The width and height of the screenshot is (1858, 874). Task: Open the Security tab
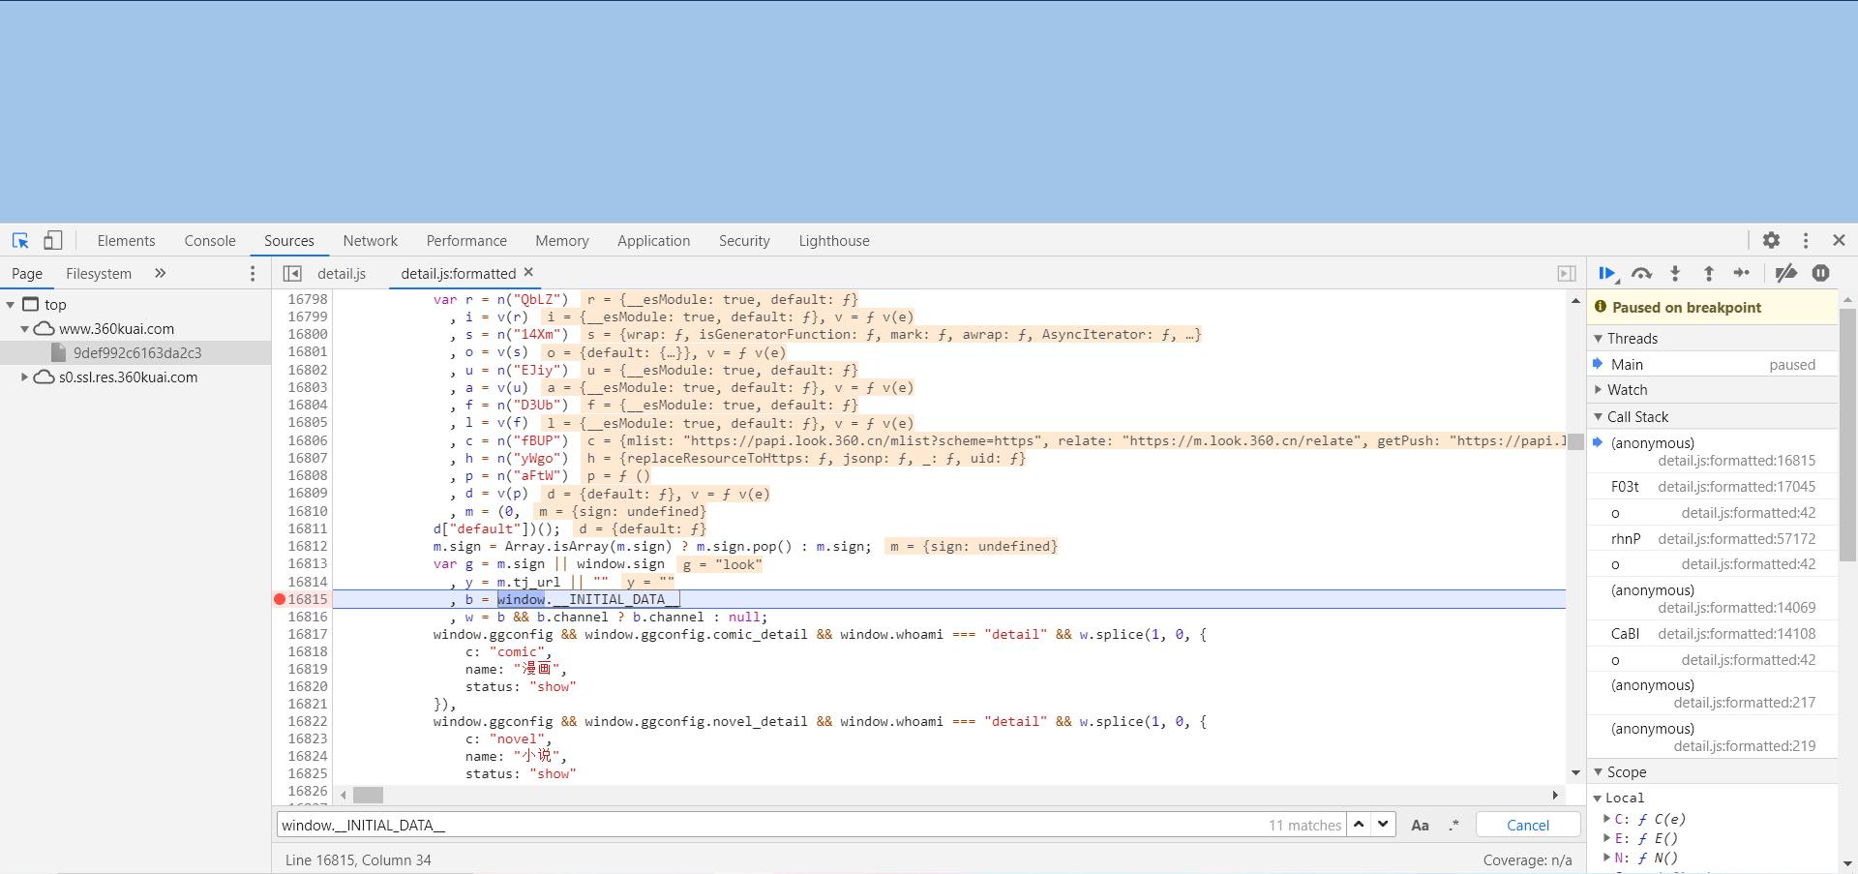pos(744,241)
